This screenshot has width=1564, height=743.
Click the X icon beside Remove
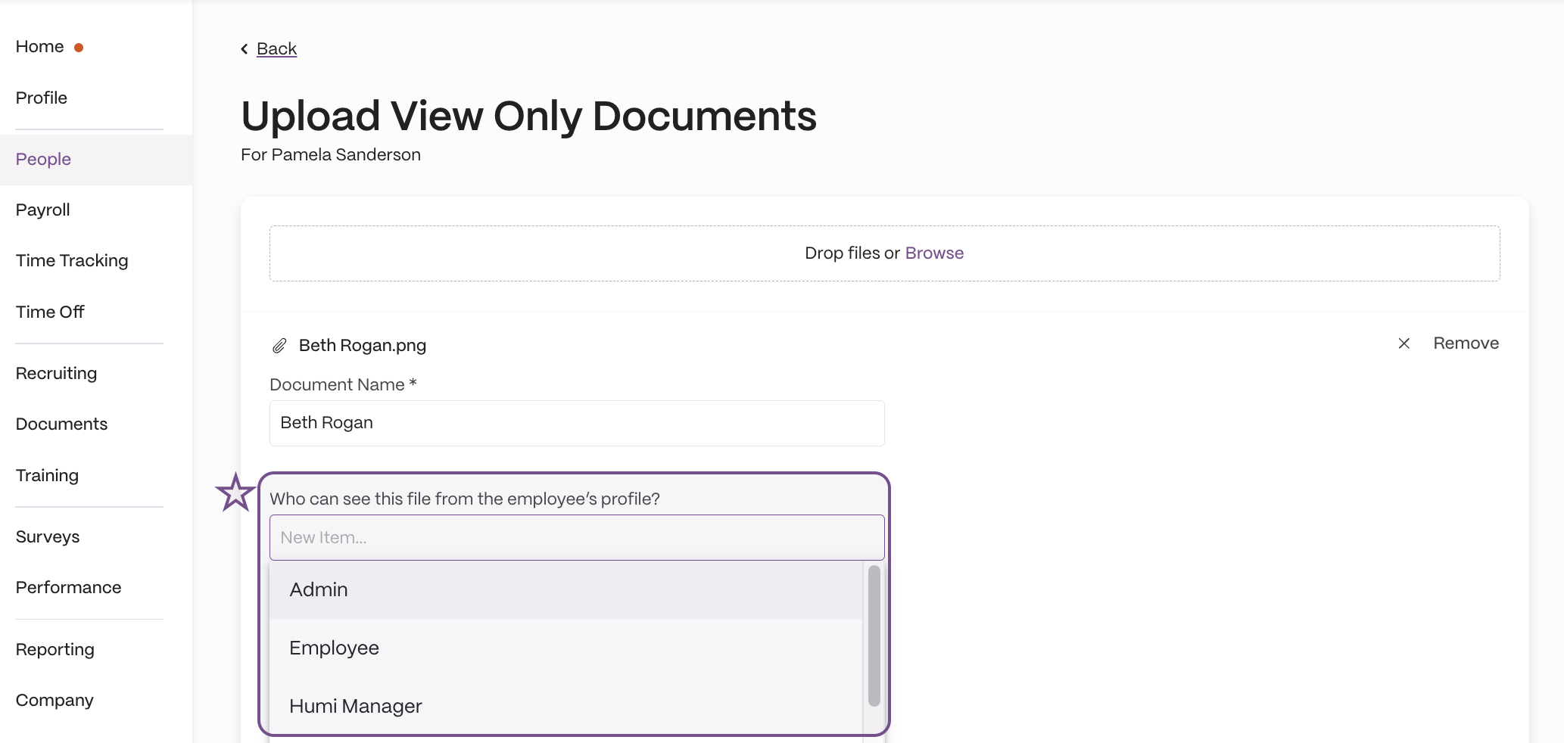1404,344
